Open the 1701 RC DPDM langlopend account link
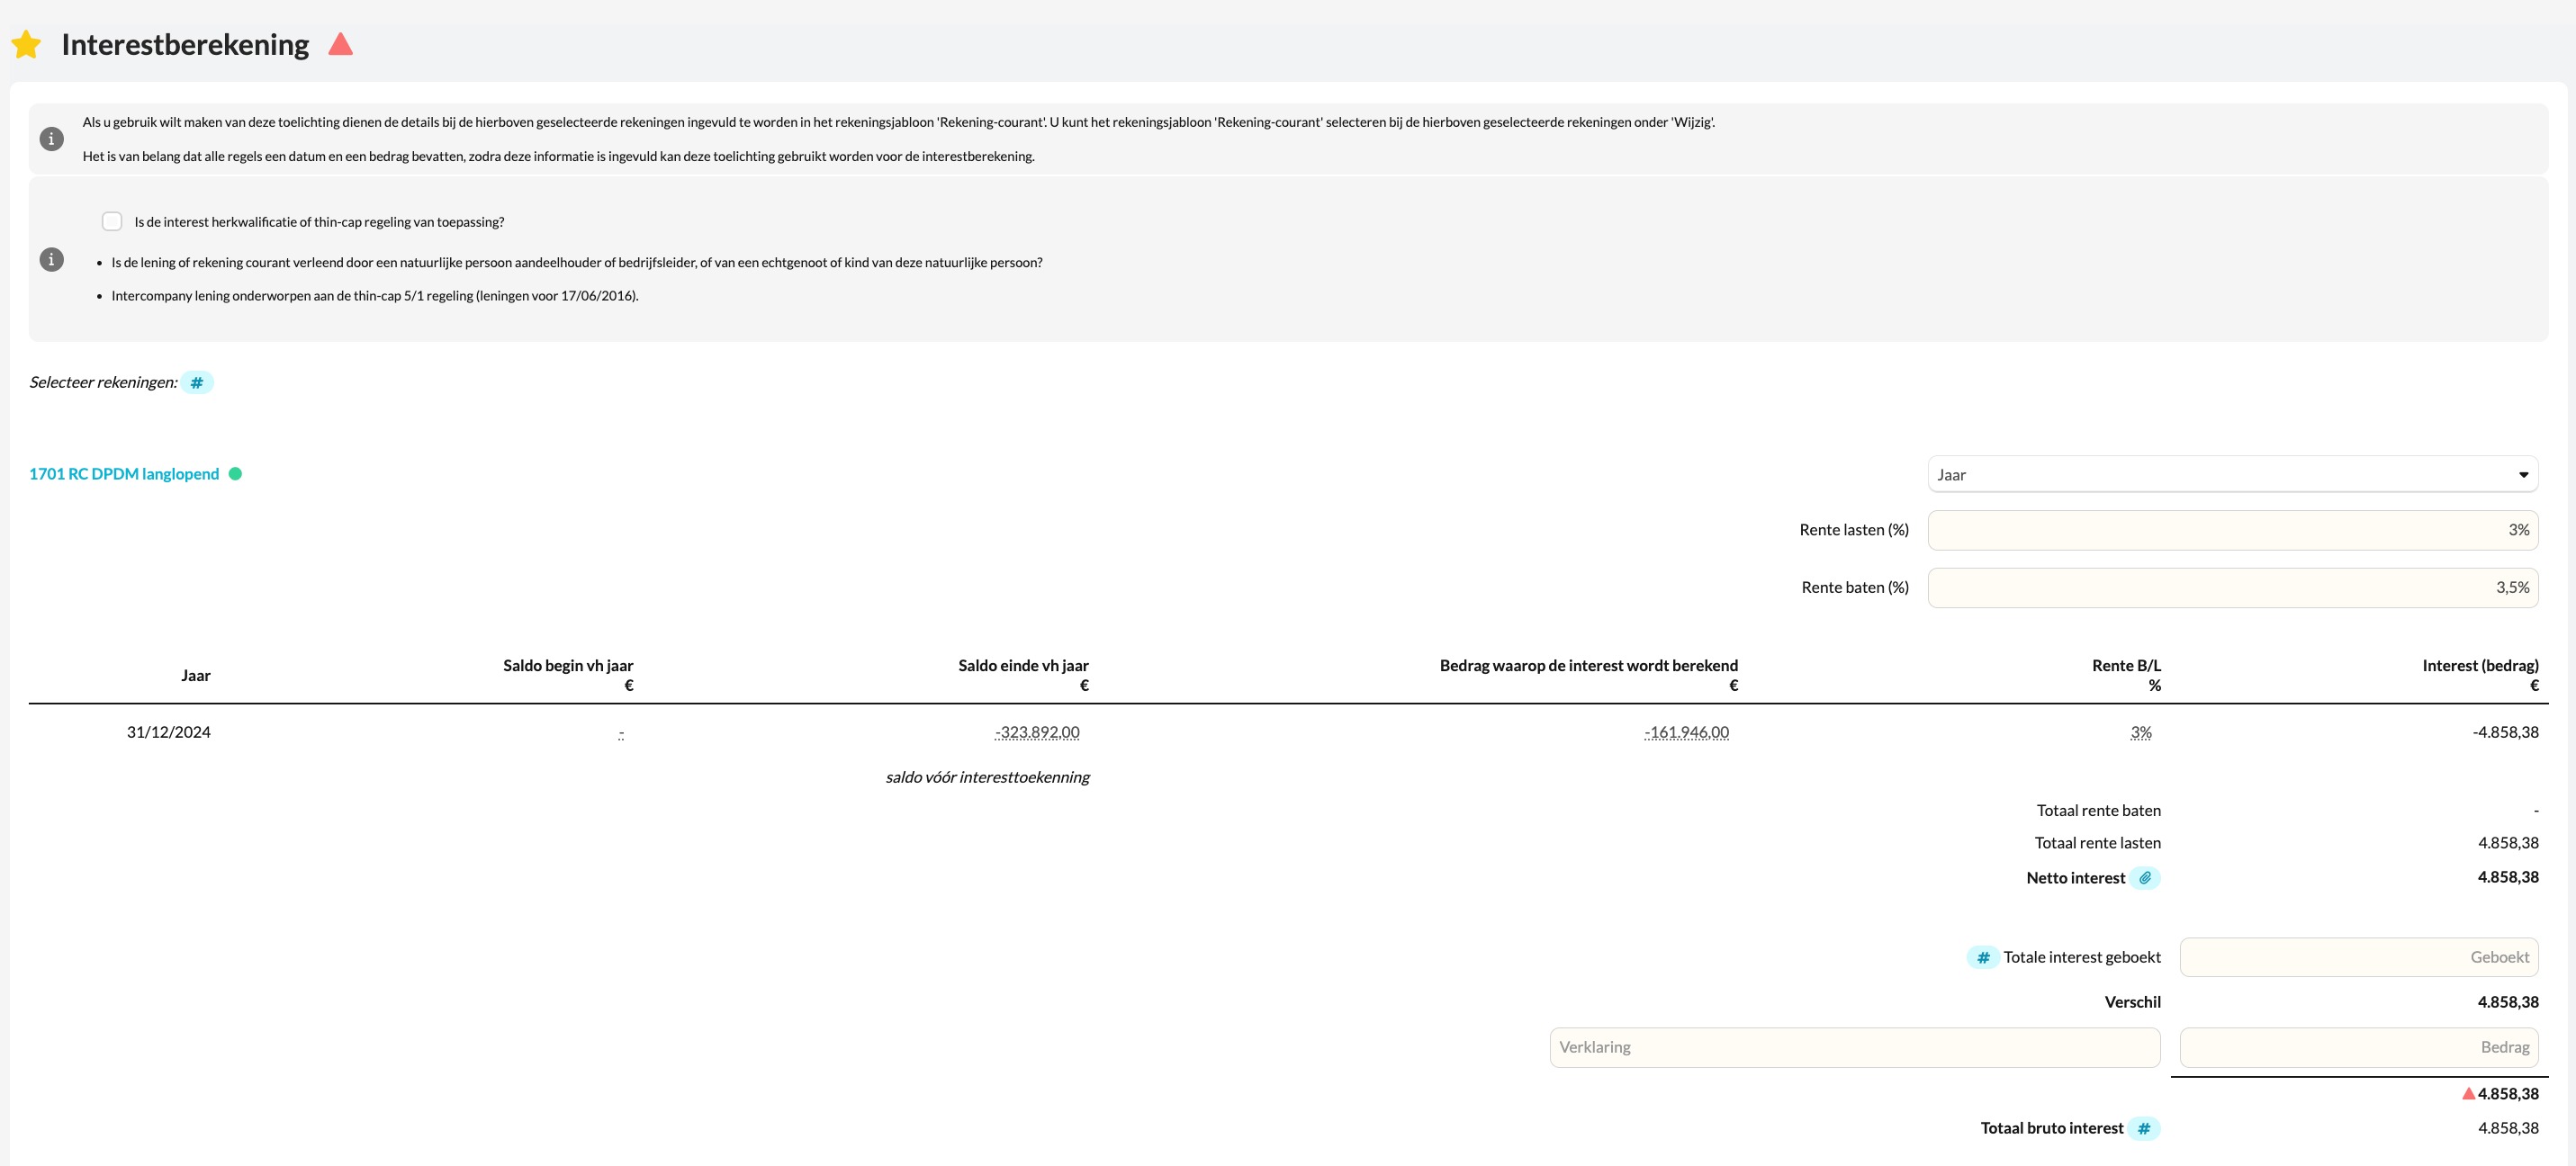Image resolution: width=2576 pixels, height=1166 pixels. (x=124, y=474)
